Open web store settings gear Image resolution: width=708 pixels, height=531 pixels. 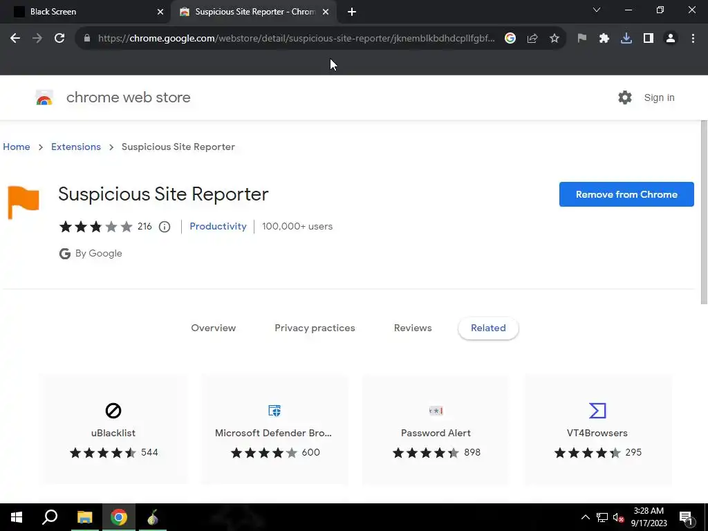(625, 97)
